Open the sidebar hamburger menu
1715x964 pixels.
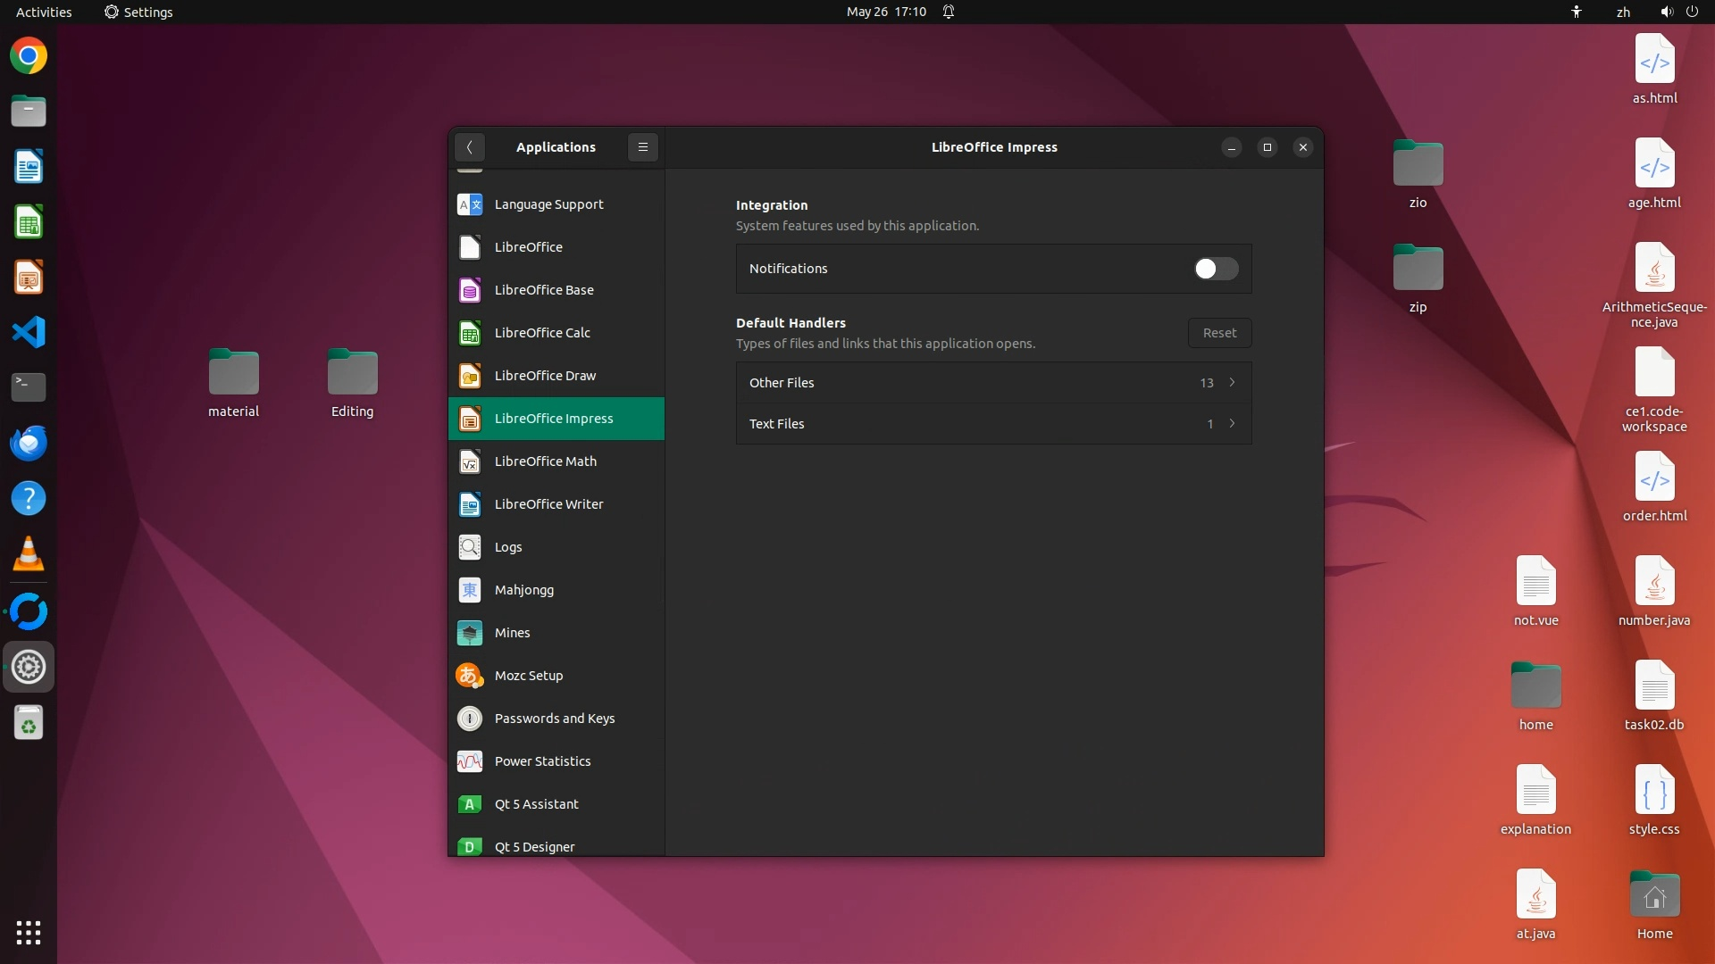point(642,147)
